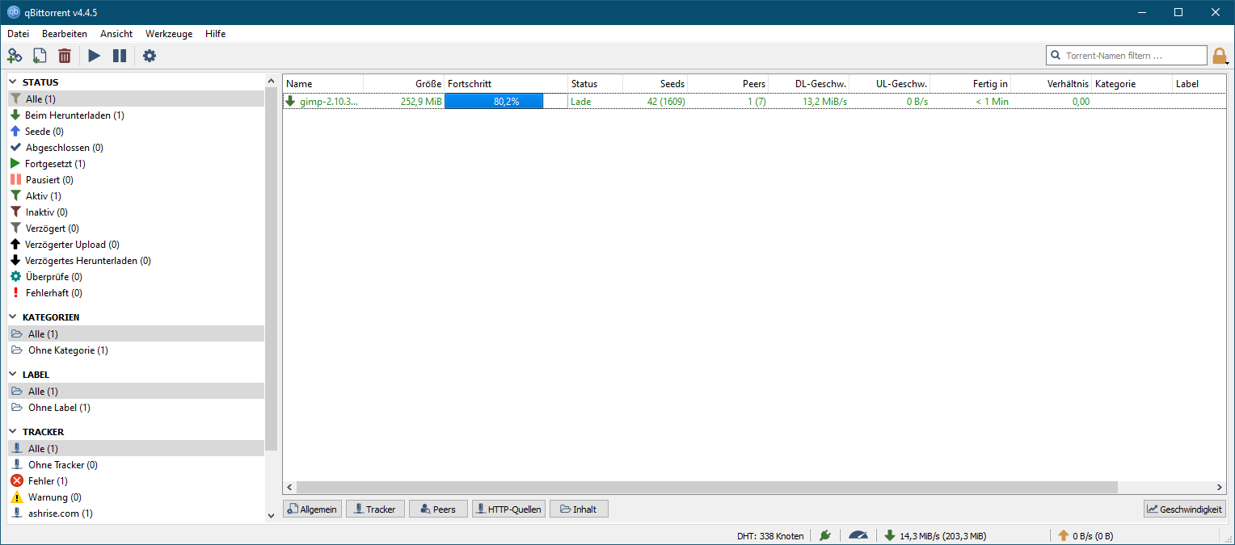Collapse the STATUS section

point(14,82)
